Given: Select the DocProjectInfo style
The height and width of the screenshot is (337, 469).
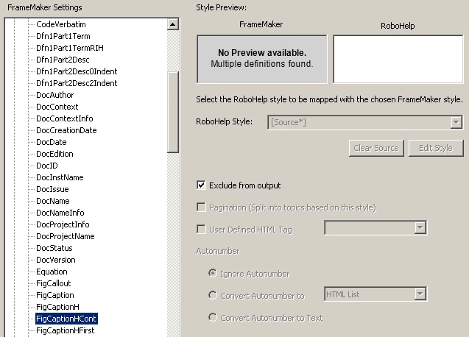Looking at the screenshot, I should tap(63, 224).
